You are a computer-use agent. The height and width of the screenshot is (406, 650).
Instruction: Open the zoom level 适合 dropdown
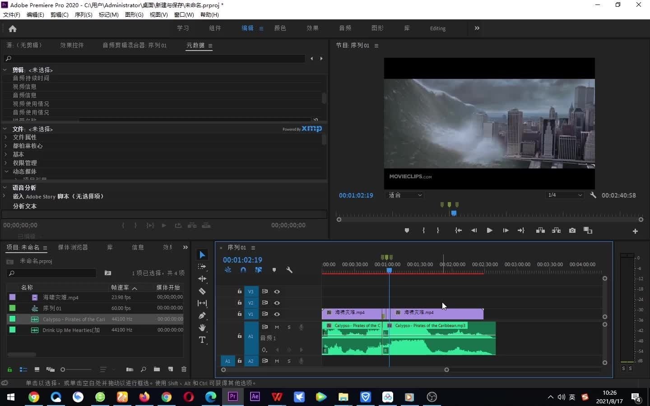point(405,195)
